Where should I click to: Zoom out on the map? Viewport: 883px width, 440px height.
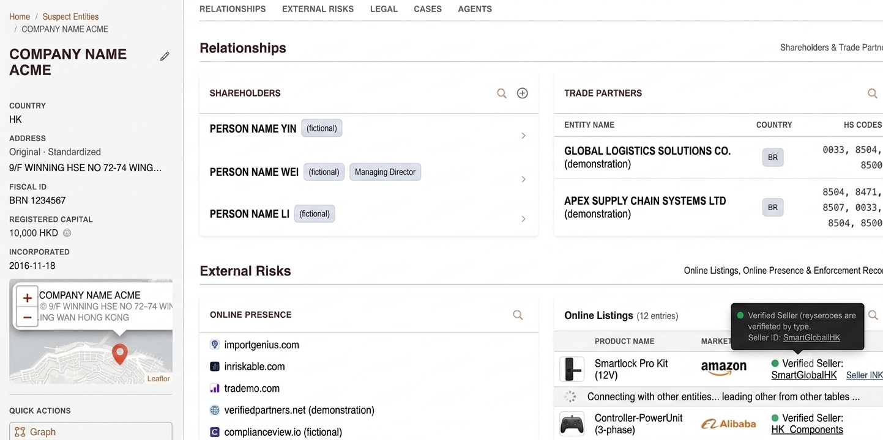(x=27, y=317)
